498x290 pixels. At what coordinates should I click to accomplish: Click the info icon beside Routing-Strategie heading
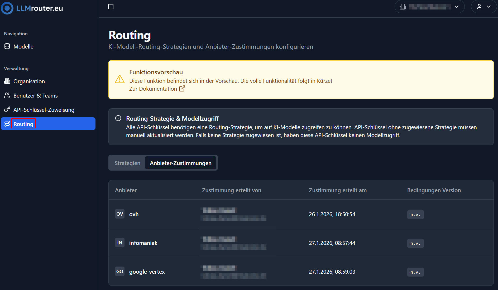pyautogui.click(x=118, y=118)
